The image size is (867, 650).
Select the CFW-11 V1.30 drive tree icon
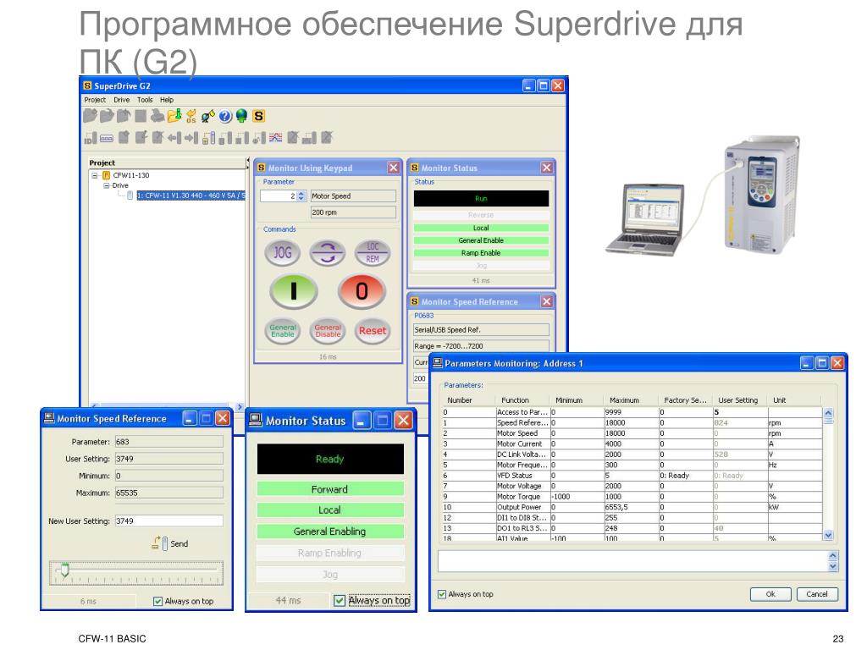[130, 196]
